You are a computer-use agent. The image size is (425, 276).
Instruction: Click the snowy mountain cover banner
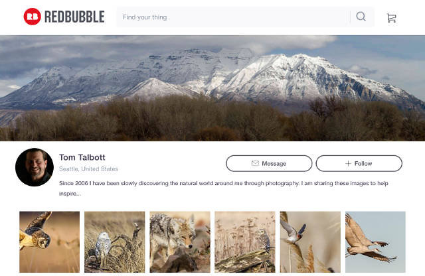(212, 88)
